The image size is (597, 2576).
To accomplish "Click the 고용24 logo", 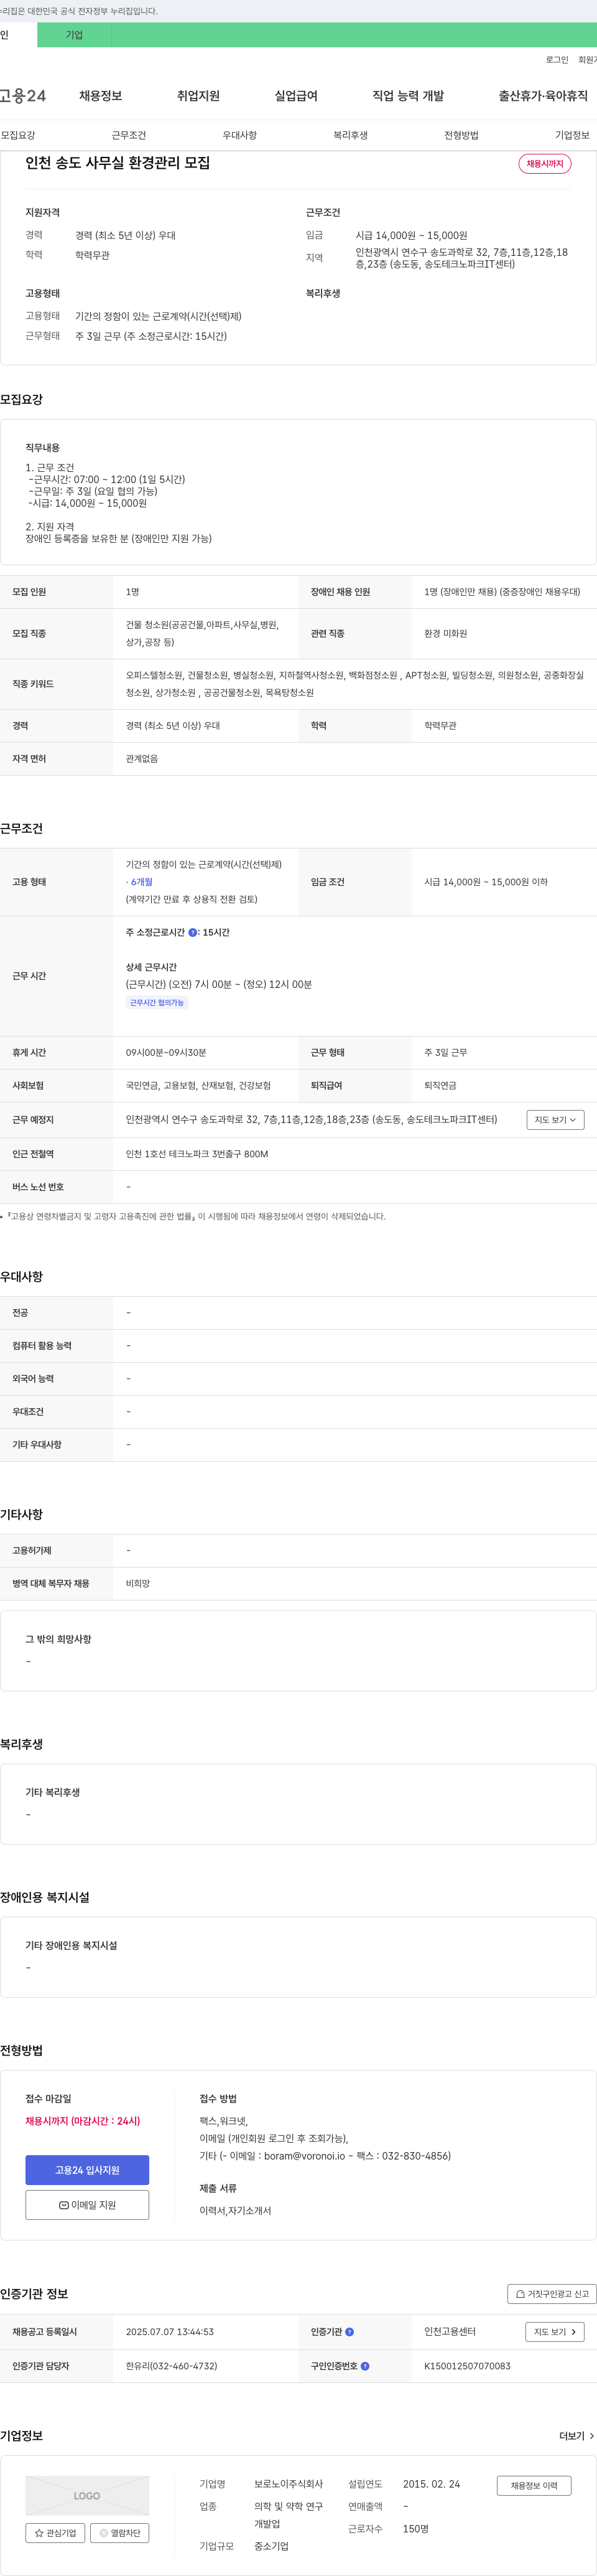I will (22, 96).
